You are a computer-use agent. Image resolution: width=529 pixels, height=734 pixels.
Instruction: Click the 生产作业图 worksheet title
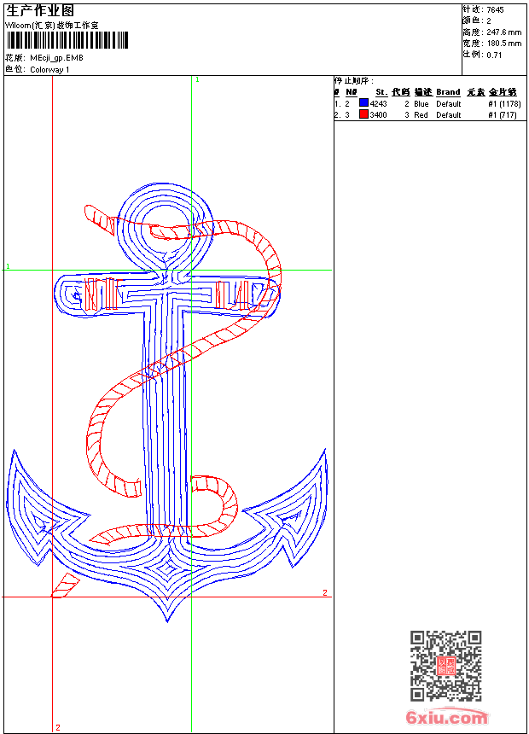(x=40, y=11)
